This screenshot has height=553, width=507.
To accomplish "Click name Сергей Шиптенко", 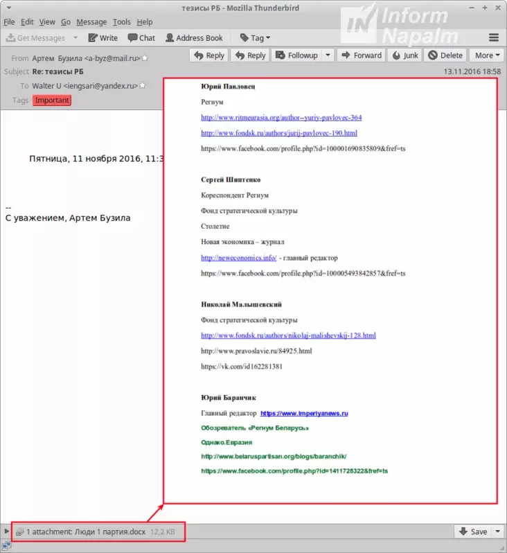I will click(x=231, y=179).
